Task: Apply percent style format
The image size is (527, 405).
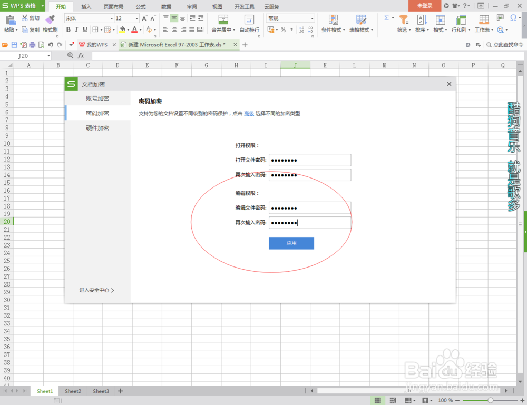Action: [284, 29]
